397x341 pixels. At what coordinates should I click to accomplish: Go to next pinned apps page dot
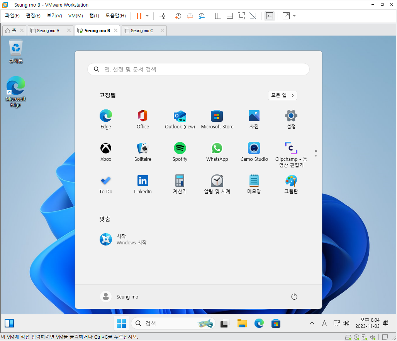click(316, 156)
